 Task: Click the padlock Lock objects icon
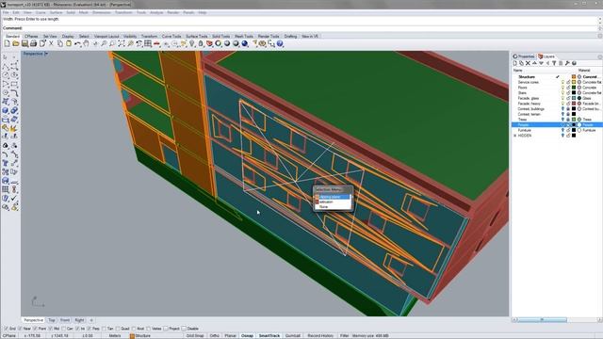pyautogui.click(x=201, y=44)
